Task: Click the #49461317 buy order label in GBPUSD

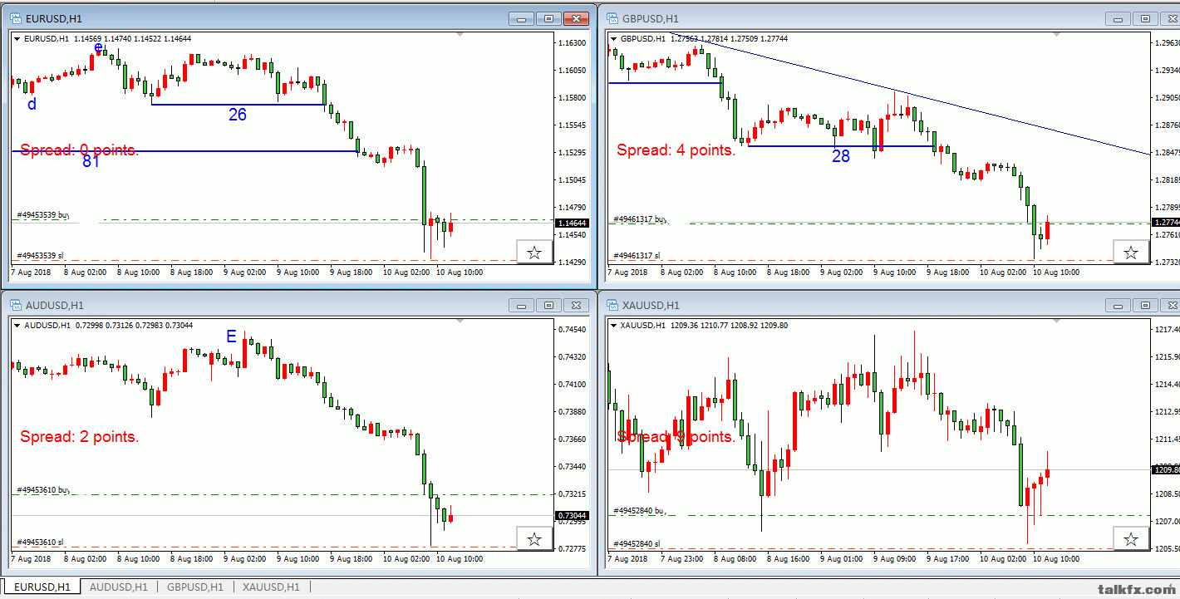Action: (640, 219)
